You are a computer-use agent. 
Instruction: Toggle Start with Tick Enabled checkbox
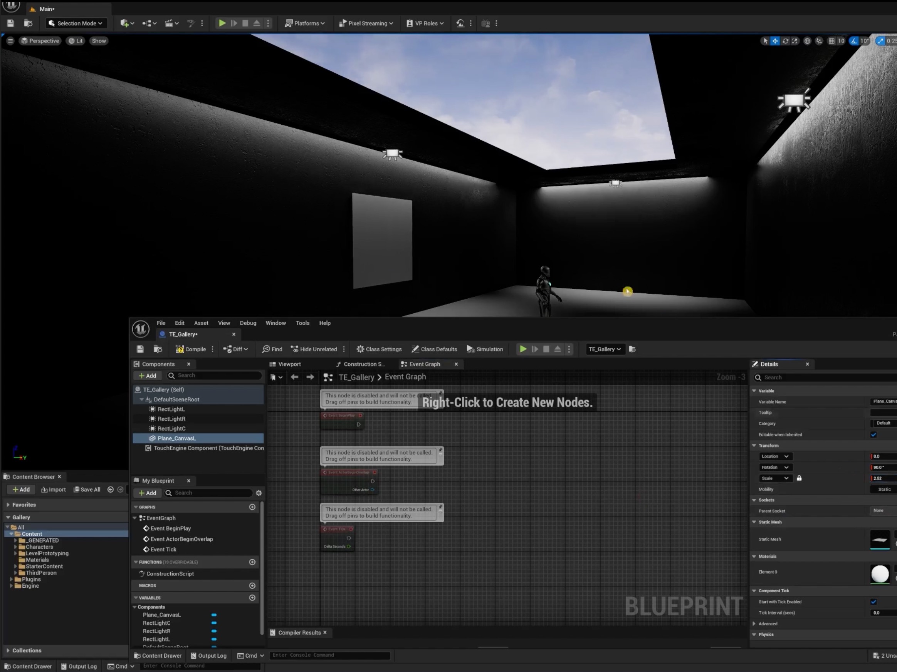coord(873,602)
